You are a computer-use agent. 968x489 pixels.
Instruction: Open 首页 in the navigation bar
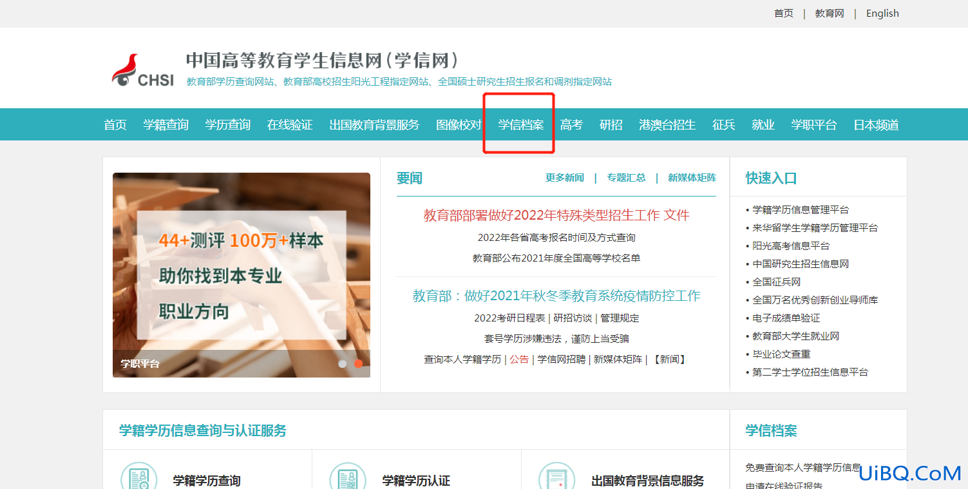pos(115,125)
